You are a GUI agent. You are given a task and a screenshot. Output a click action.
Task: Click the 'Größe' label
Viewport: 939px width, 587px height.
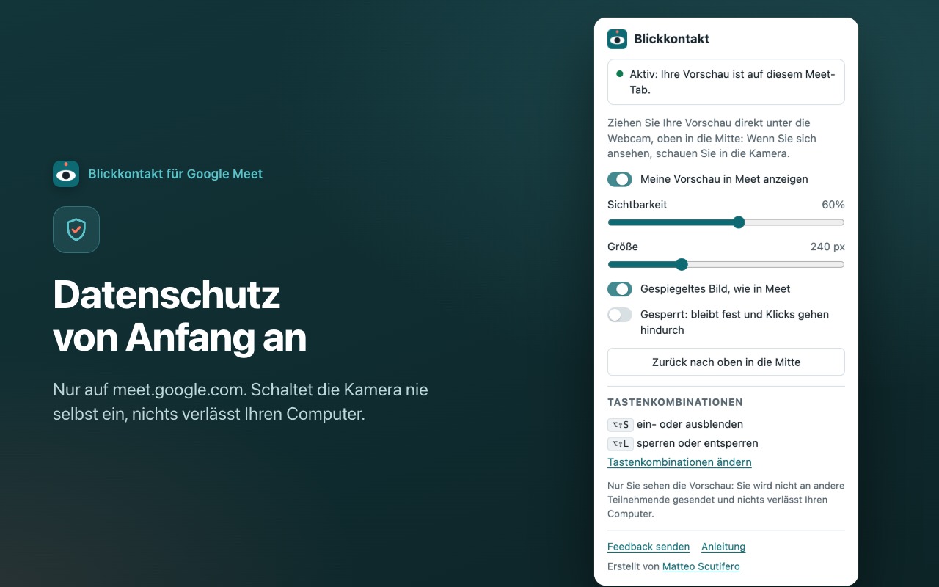click(623, 247)
